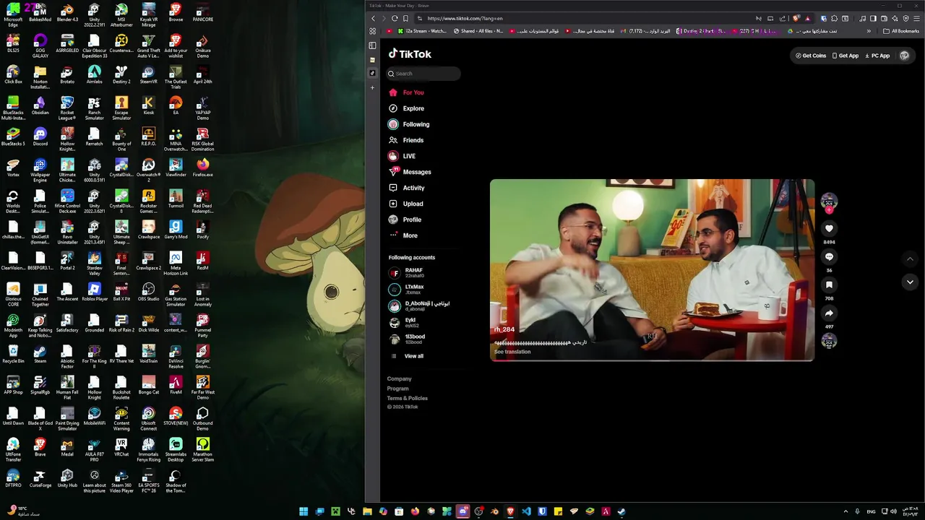Click the Brave address bar URL
925x520 pixels.
tap(465, 18)
